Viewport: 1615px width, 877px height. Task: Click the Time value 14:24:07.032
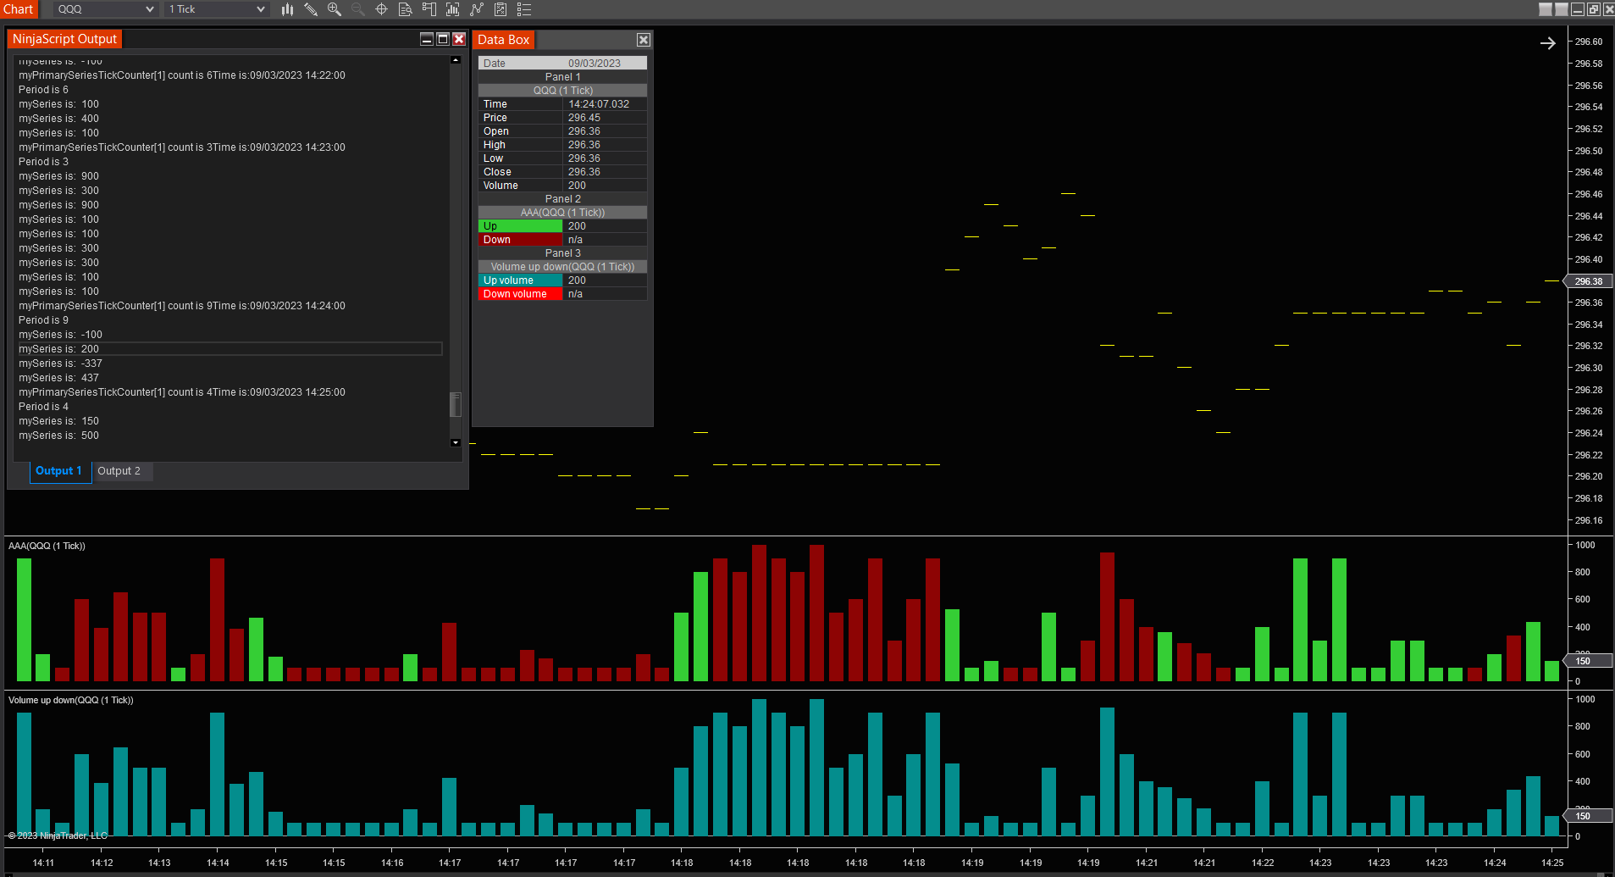[x=599, y=104]
